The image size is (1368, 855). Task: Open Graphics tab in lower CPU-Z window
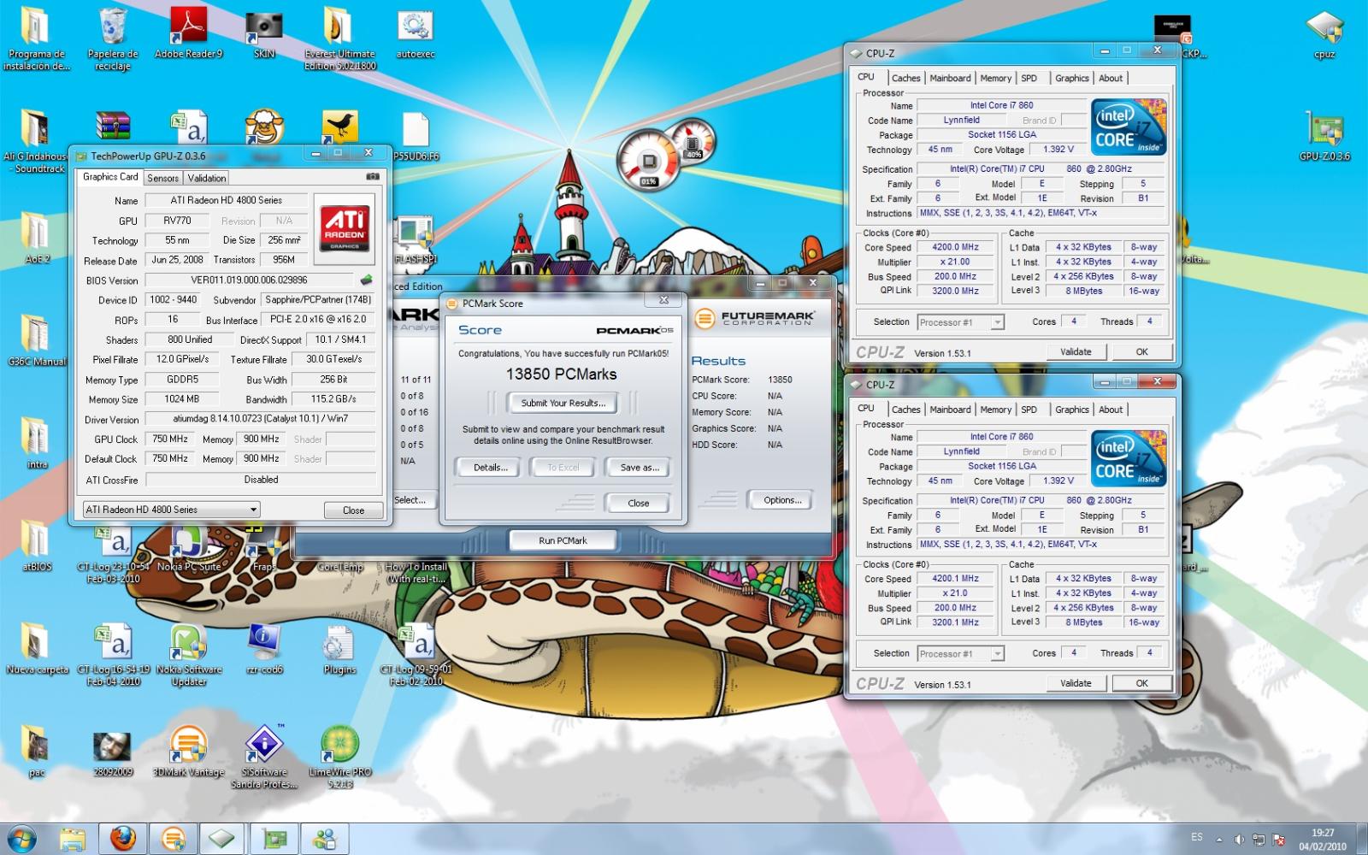(x=1071, y=410)
